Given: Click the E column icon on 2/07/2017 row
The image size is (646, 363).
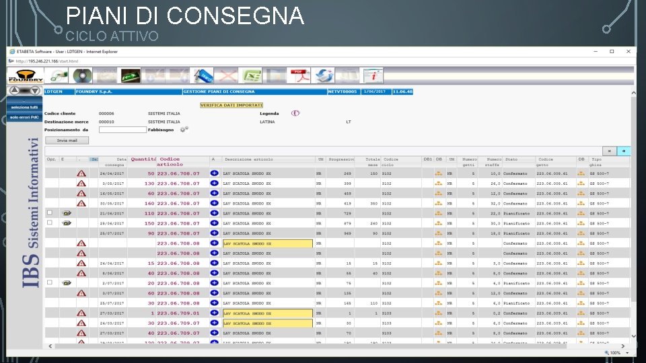Looking at the screenshot, I should pyautogui.click(x=67, y=283).
